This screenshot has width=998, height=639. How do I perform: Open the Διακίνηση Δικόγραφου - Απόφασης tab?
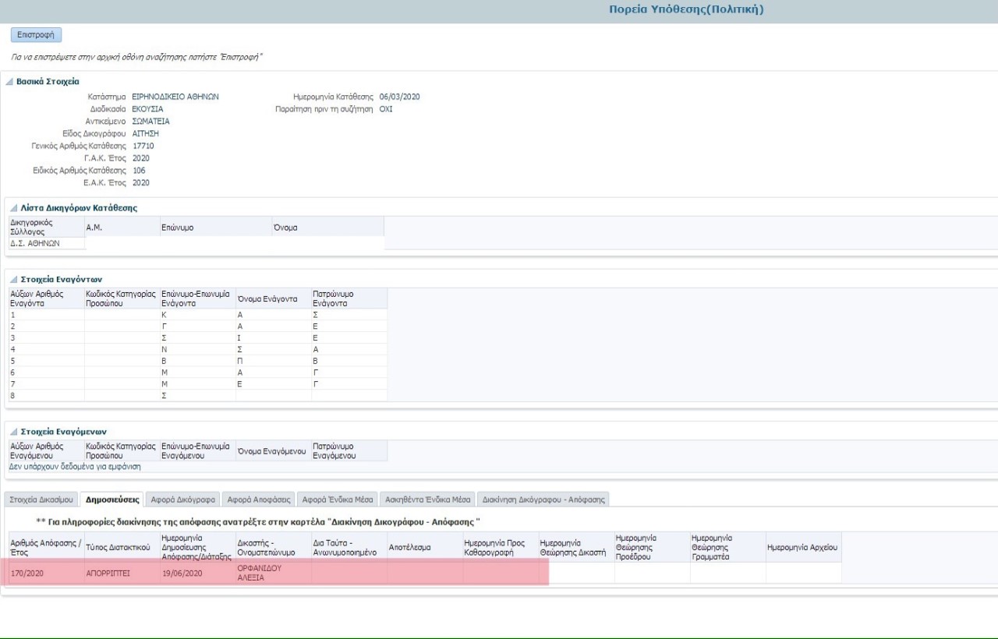(543, 500)
